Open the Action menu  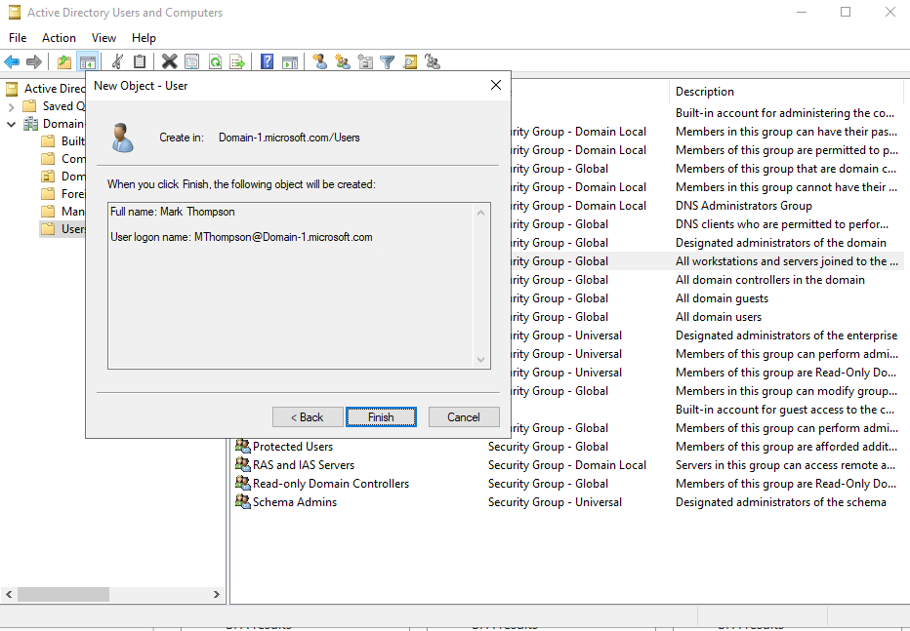tap(59, 37)
